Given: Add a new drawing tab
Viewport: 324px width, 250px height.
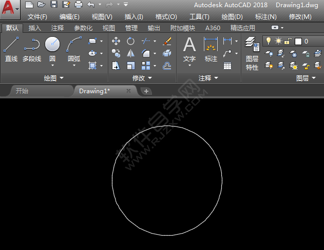Looking at the screenshot, I should (x=146, y=91).
